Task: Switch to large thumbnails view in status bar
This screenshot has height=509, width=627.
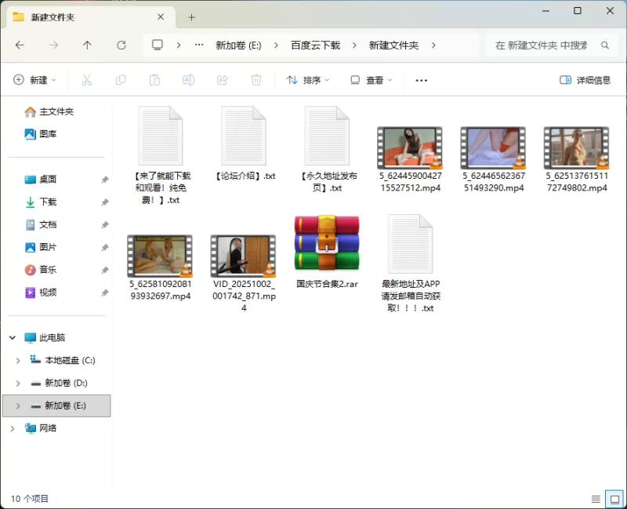Action: tap(615, 499)
